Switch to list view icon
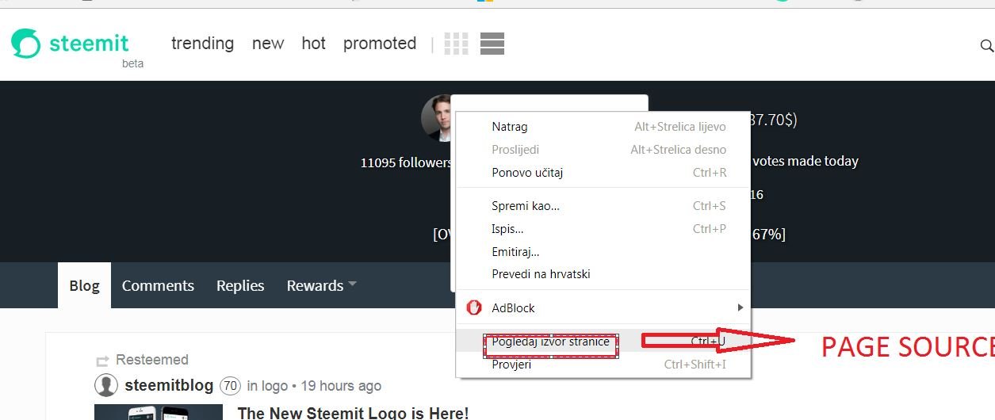Viewport: 995px width, 420px height. click(x=492, y=44)
